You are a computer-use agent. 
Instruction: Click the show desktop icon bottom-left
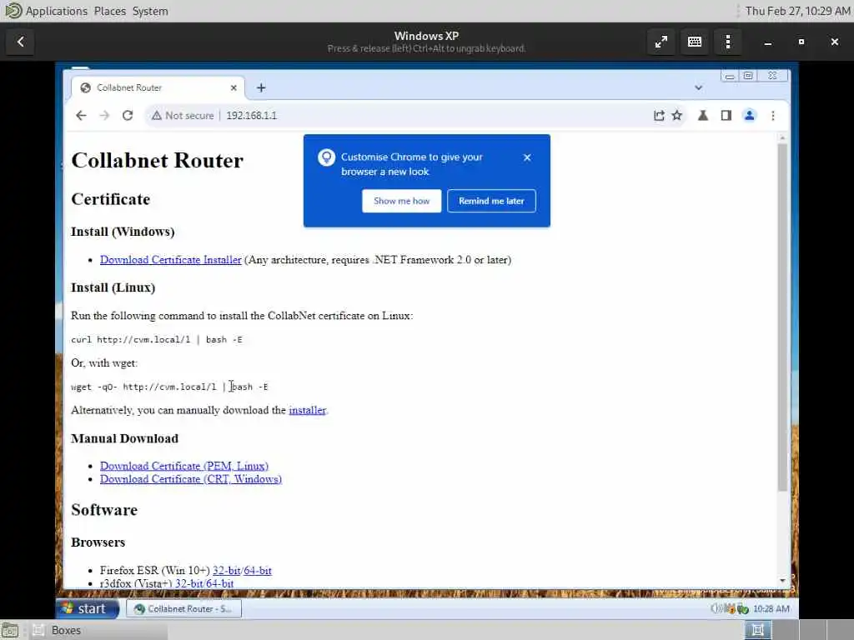click(10, 630)
